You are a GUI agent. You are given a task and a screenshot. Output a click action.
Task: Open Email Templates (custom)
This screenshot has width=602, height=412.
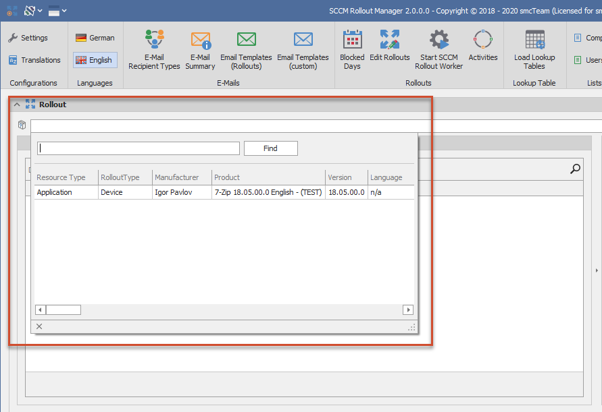[x=303, y=50]
